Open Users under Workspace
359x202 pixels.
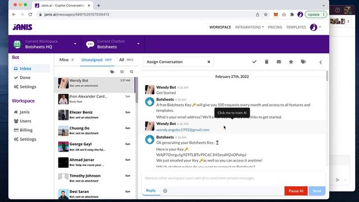[22, 121]
